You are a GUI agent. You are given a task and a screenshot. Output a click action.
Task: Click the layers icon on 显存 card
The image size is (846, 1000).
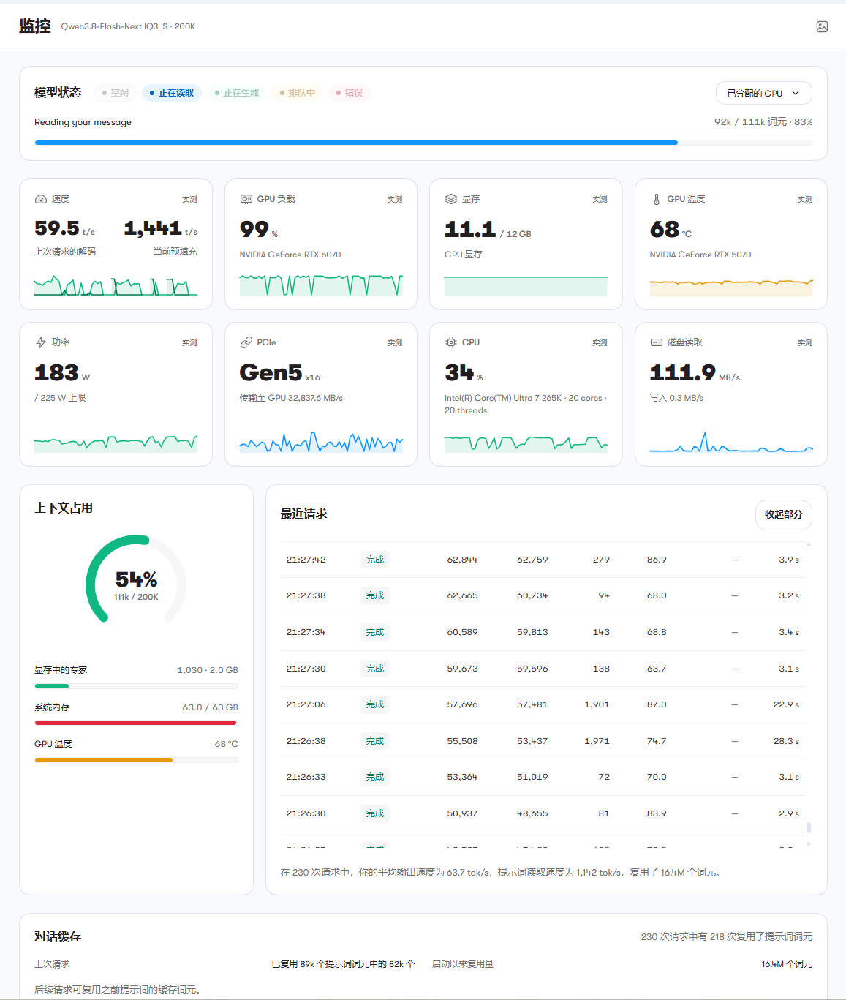(451, 199)
